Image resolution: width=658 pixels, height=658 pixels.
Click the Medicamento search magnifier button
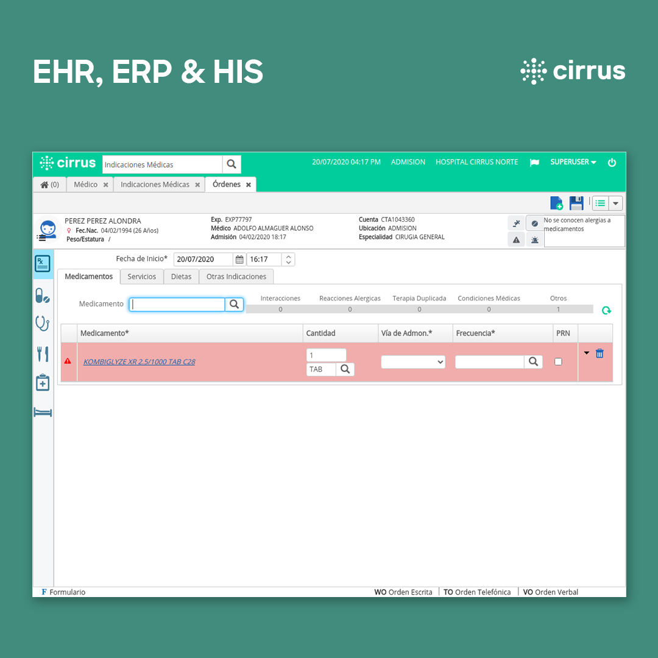tap(234, 304)
